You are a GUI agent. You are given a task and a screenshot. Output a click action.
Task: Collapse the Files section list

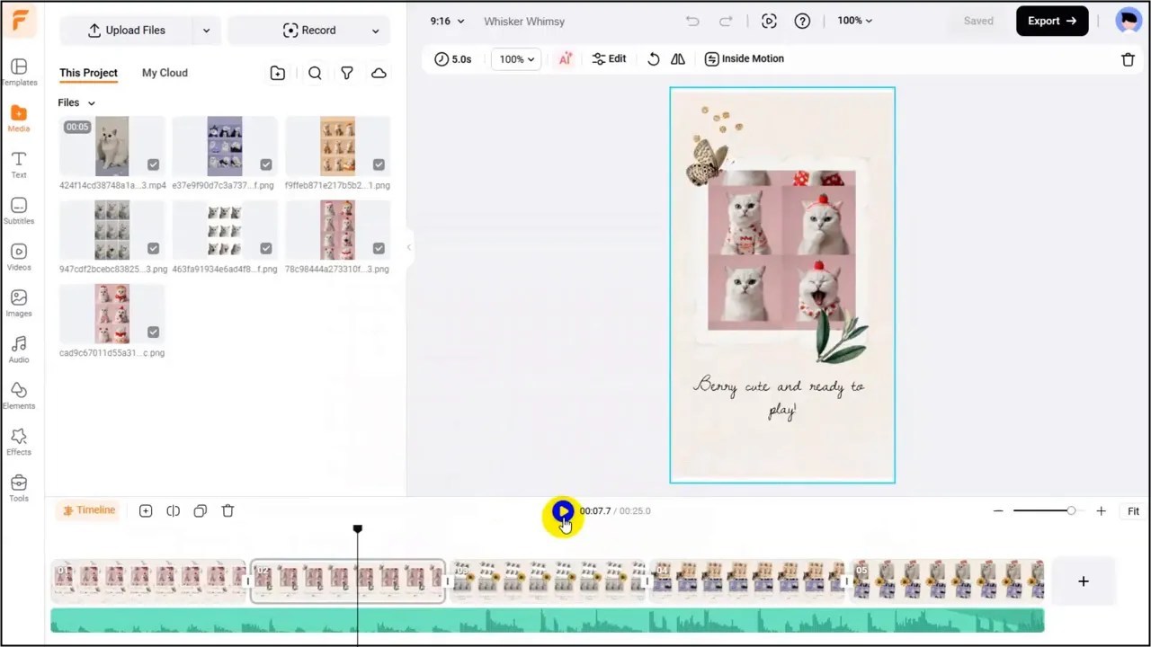91,102
